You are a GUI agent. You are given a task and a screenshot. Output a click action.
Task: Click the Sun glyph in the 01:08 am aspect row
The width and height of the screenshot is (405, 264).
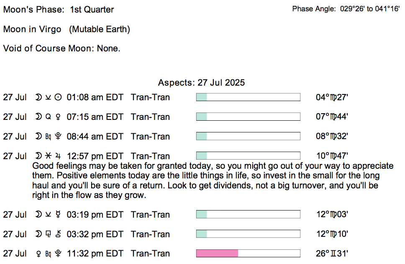[59, 97]
